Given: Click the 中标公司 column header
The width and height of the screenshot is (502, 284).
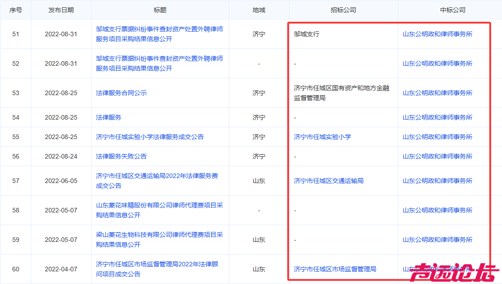Looking at the screenshot, I should click(453, 10).
